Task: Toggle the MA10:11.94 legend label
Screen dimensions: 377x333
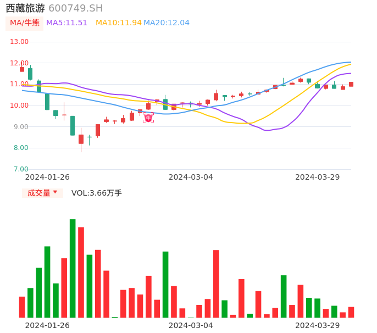Action: [118, 23]
